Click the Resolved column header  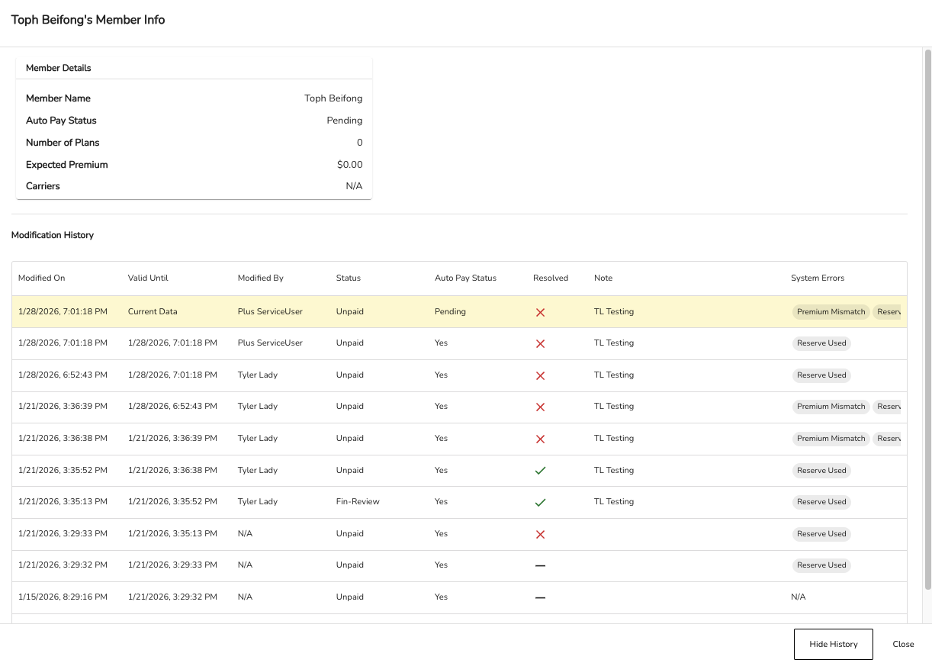551,278
